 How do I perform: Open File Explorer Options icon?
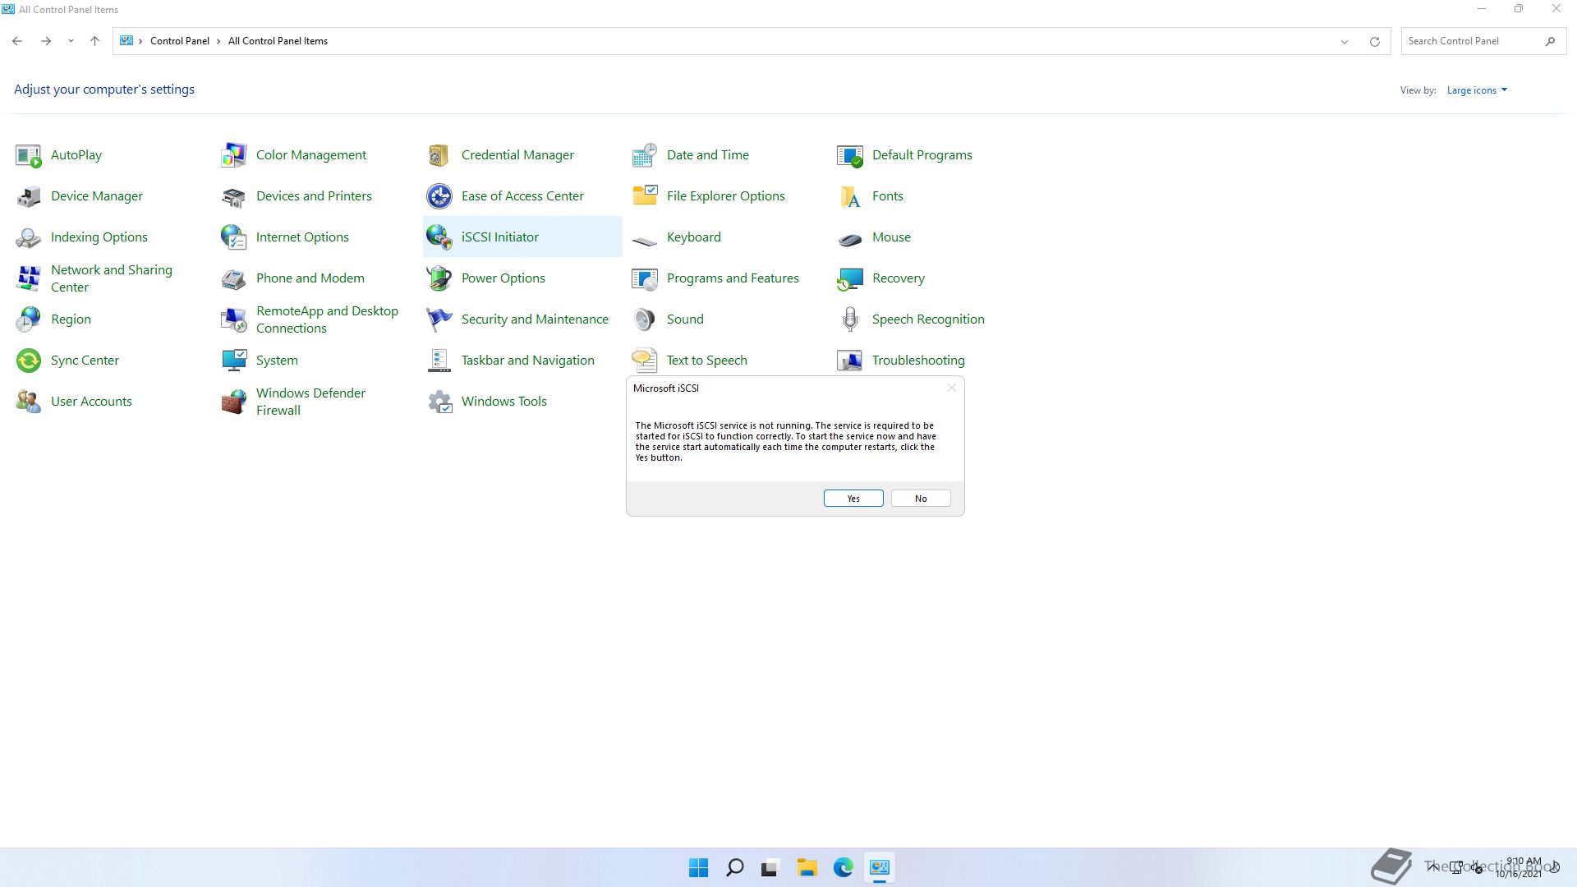pyautogui.click(x=644, y=196)
